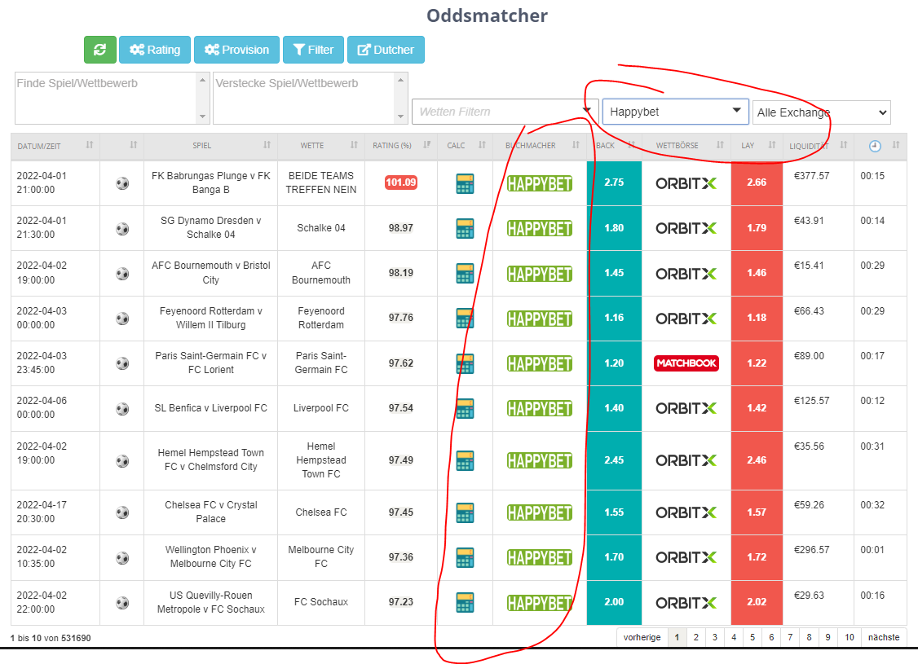Open calculator for Wellington Phoenix v Melbourne City

pyautogui.click(x=465, y=557)
